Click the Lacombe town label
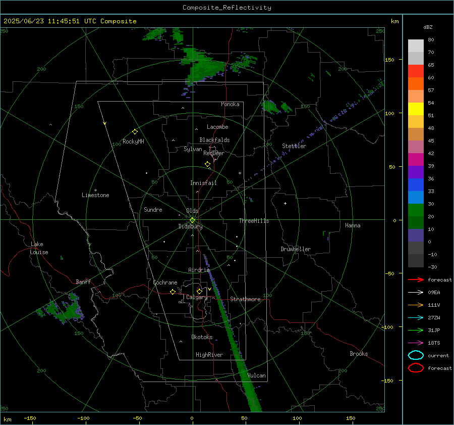The image size is (454, 425). (217, 127)
